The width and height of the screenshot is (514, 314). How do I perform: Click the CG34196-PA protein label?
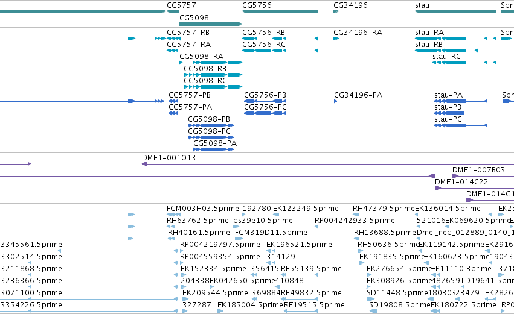358,95
